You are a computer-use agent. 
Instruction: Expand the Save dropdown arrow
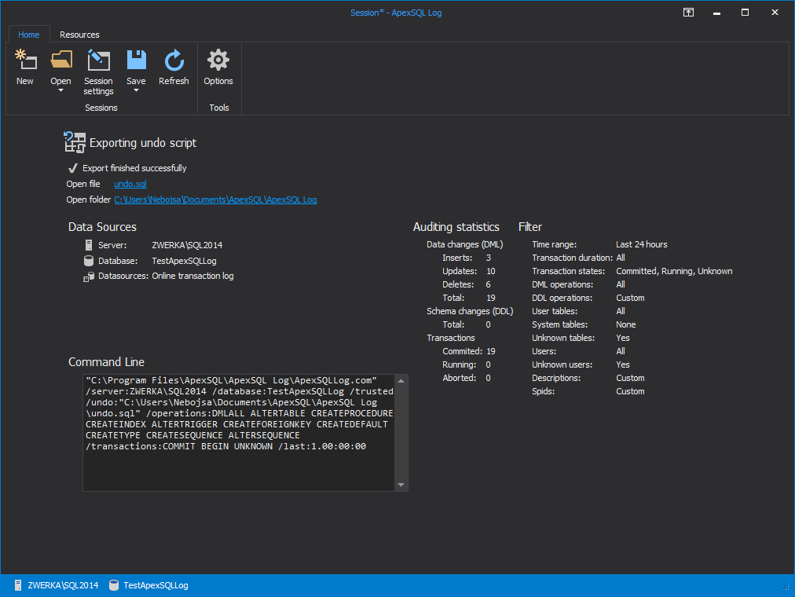(136, 90)
